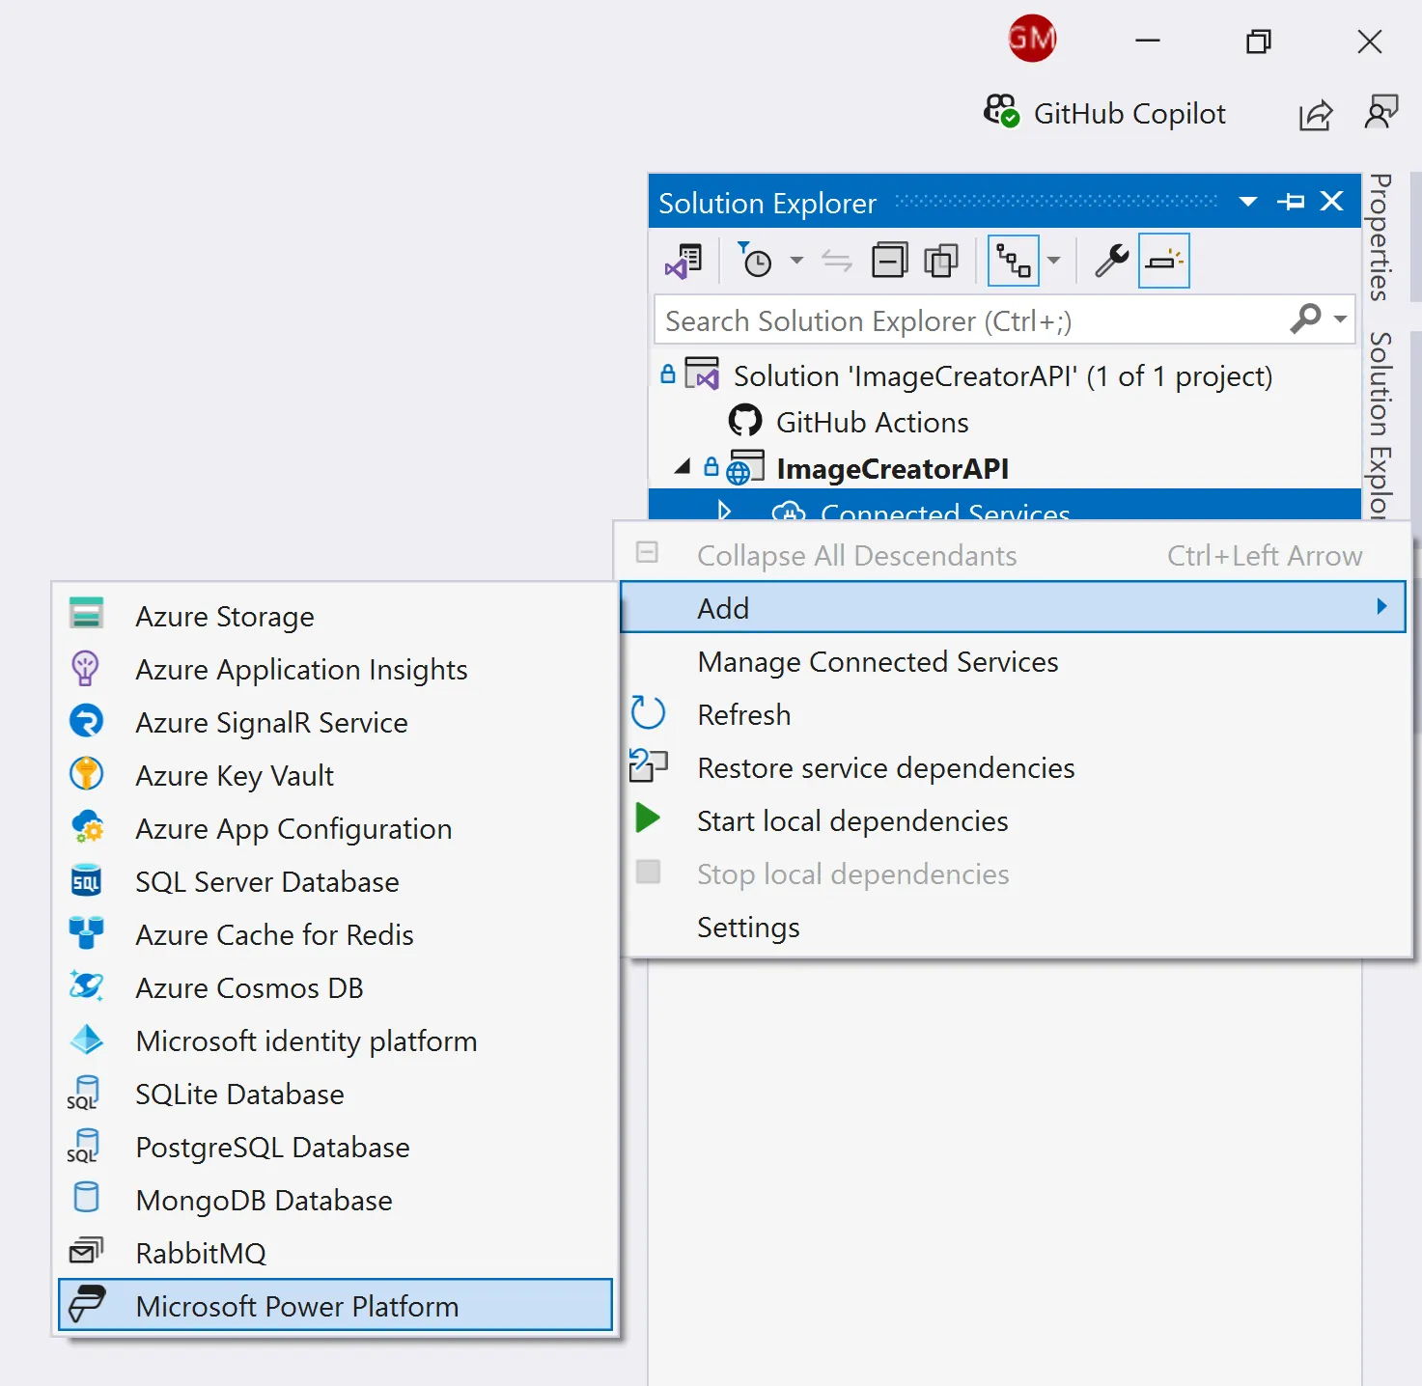
Task: Select Microsoft Power Platform entry
Action: [335, 1305]
